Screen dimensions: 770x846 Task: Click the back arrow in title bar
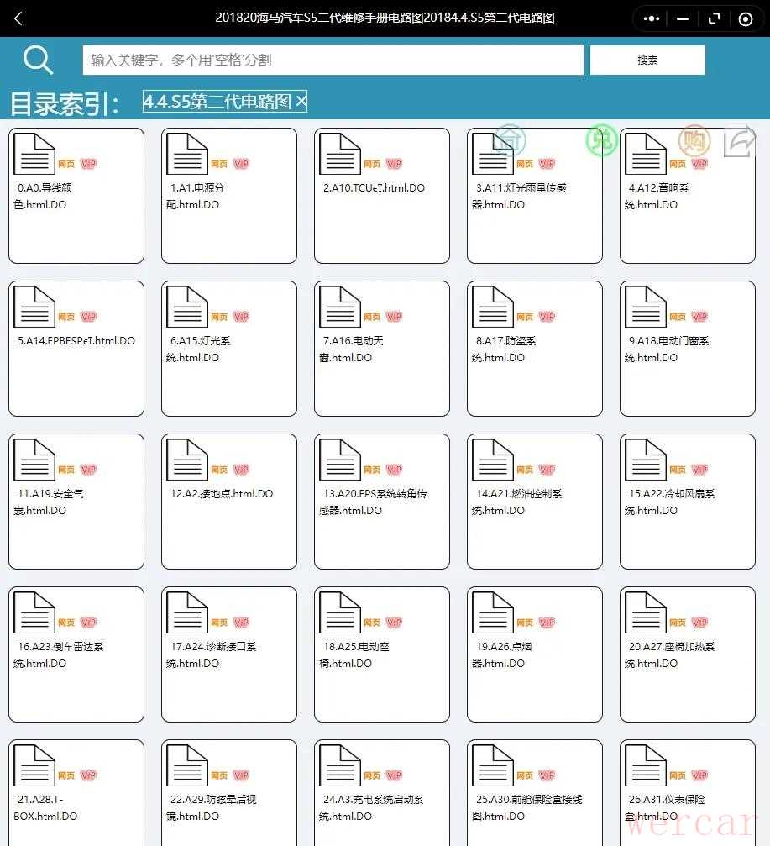(18, 18)
